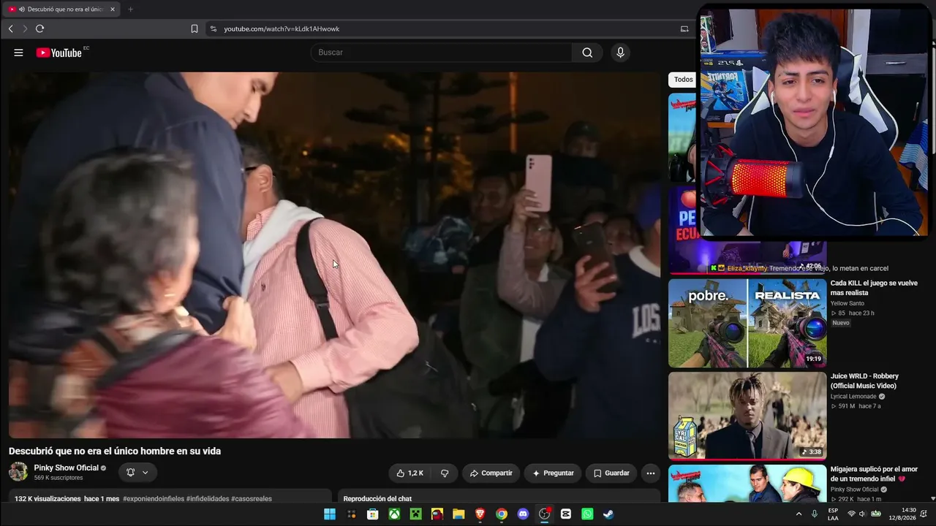Open Microsoft Store from the taskbar

[x=372, y=514]
